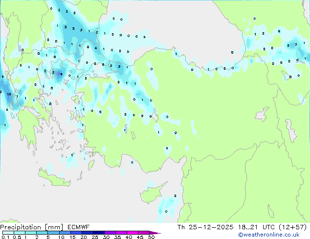
Task: Select the ECMWF model label
Action: (x=79, y=227)
